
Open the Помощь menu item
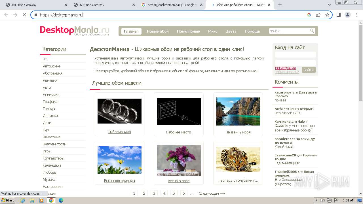coord(252,31)
